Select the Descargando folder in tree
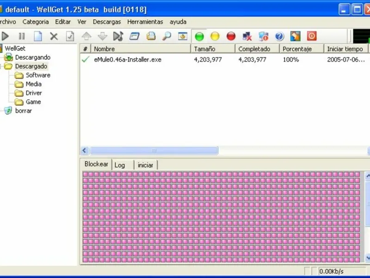This screenshot has width=370, height=278. 32,57
